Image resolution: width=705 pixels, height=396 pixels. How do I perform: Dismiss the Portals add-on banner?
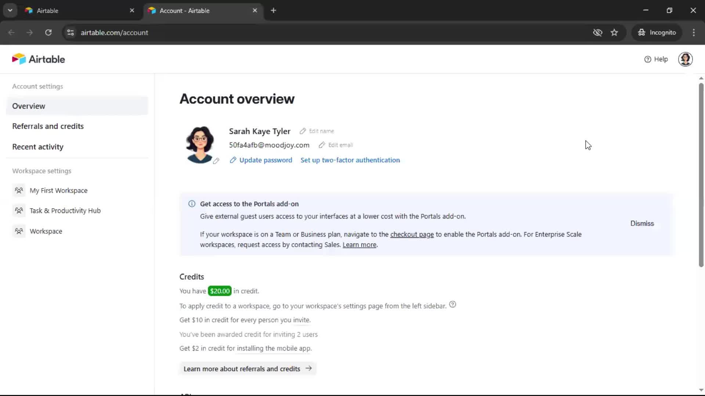point(642,223)
